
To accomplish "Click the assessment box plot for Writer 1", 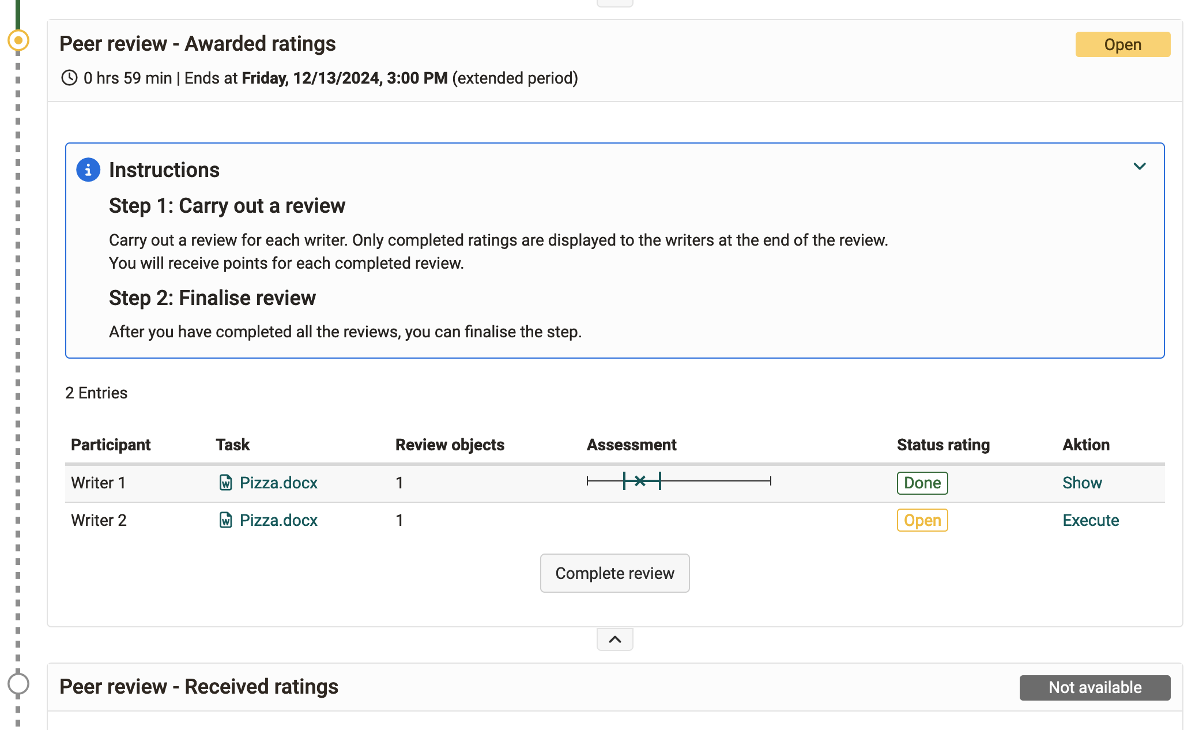I will coord(640,480).
